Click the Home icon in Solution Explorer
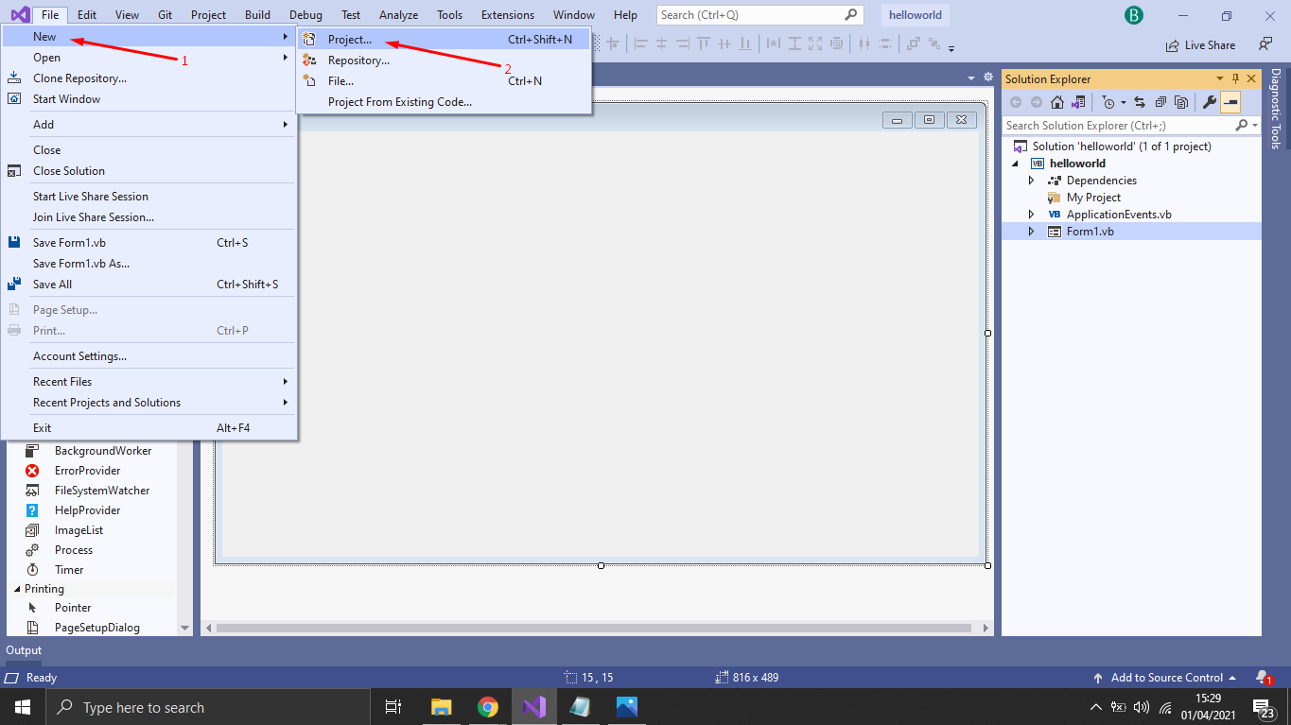 pos(1056,102)
